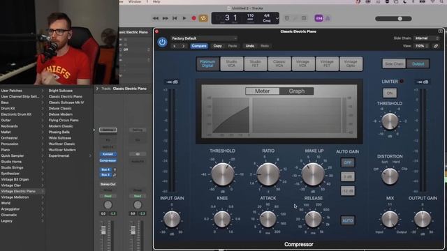Click the Output Gain knob

423,219
